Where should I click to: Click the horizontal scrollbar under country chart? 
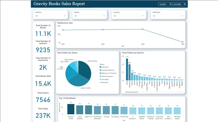131,92
